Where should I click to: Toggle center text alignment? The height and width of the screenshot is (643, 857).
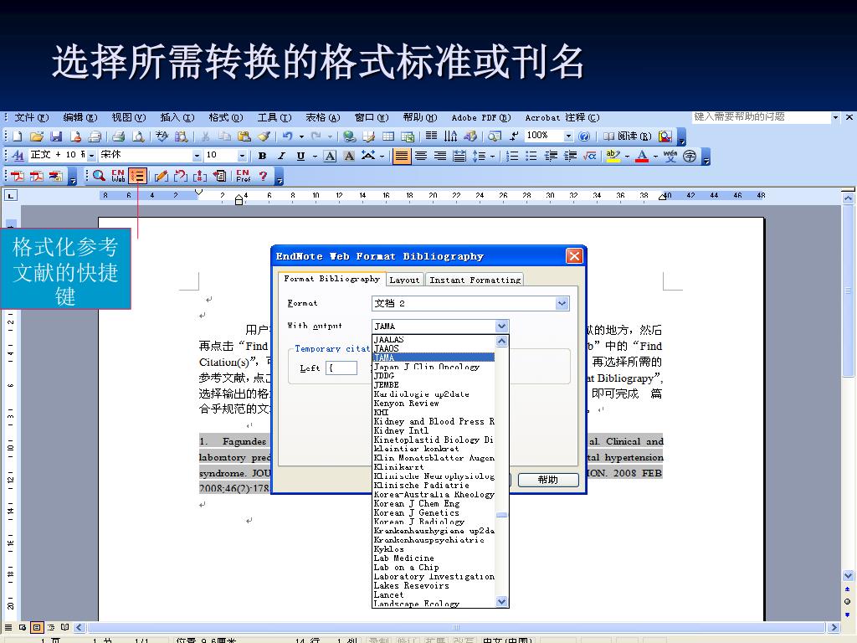[421, 156]
